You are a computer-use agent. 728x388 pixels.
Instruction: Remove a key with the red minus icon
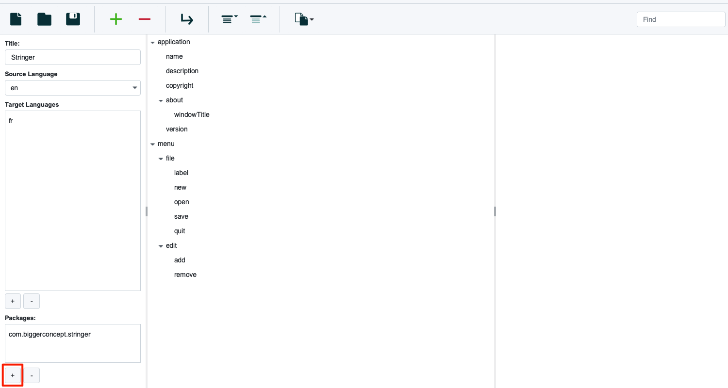pyautogui.click(x=145, y=19)
